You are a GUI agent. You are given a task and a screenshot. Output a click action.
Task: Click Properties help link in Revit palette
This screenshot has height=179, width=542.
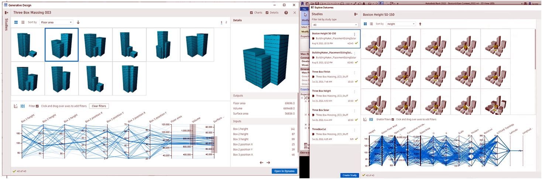305,89
